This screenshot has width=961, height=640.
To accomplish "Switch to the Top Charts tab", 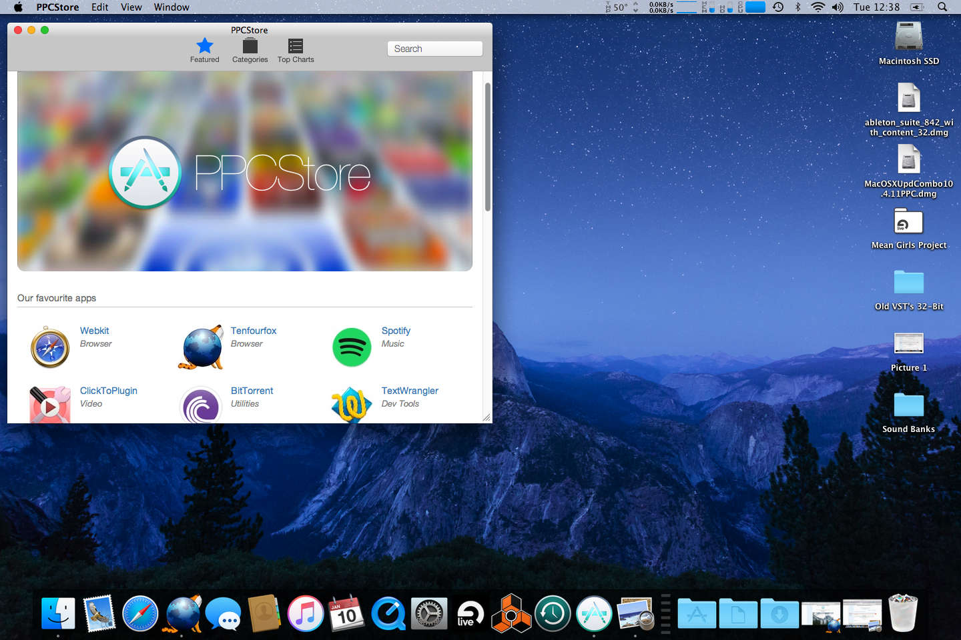I will [296, 51].
